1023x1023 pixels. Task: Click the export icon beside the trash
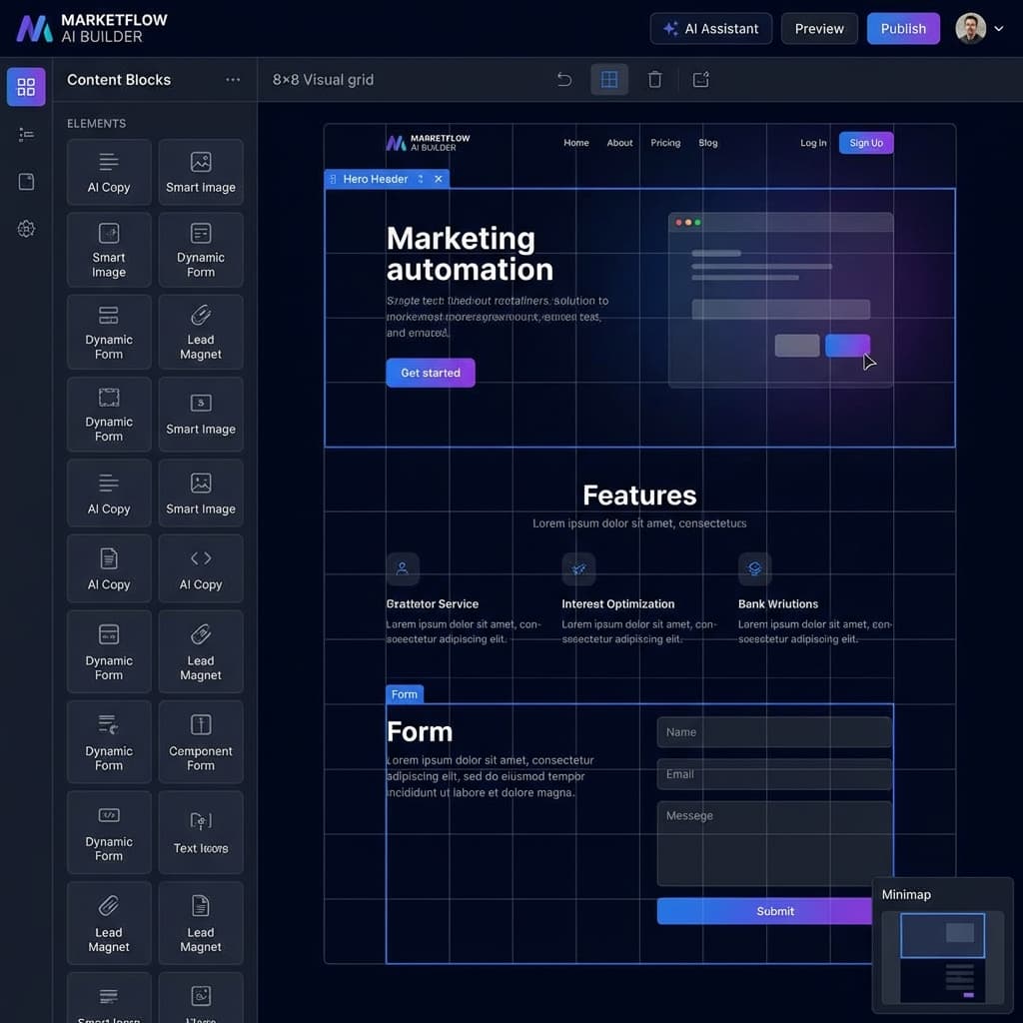(701, 80)
